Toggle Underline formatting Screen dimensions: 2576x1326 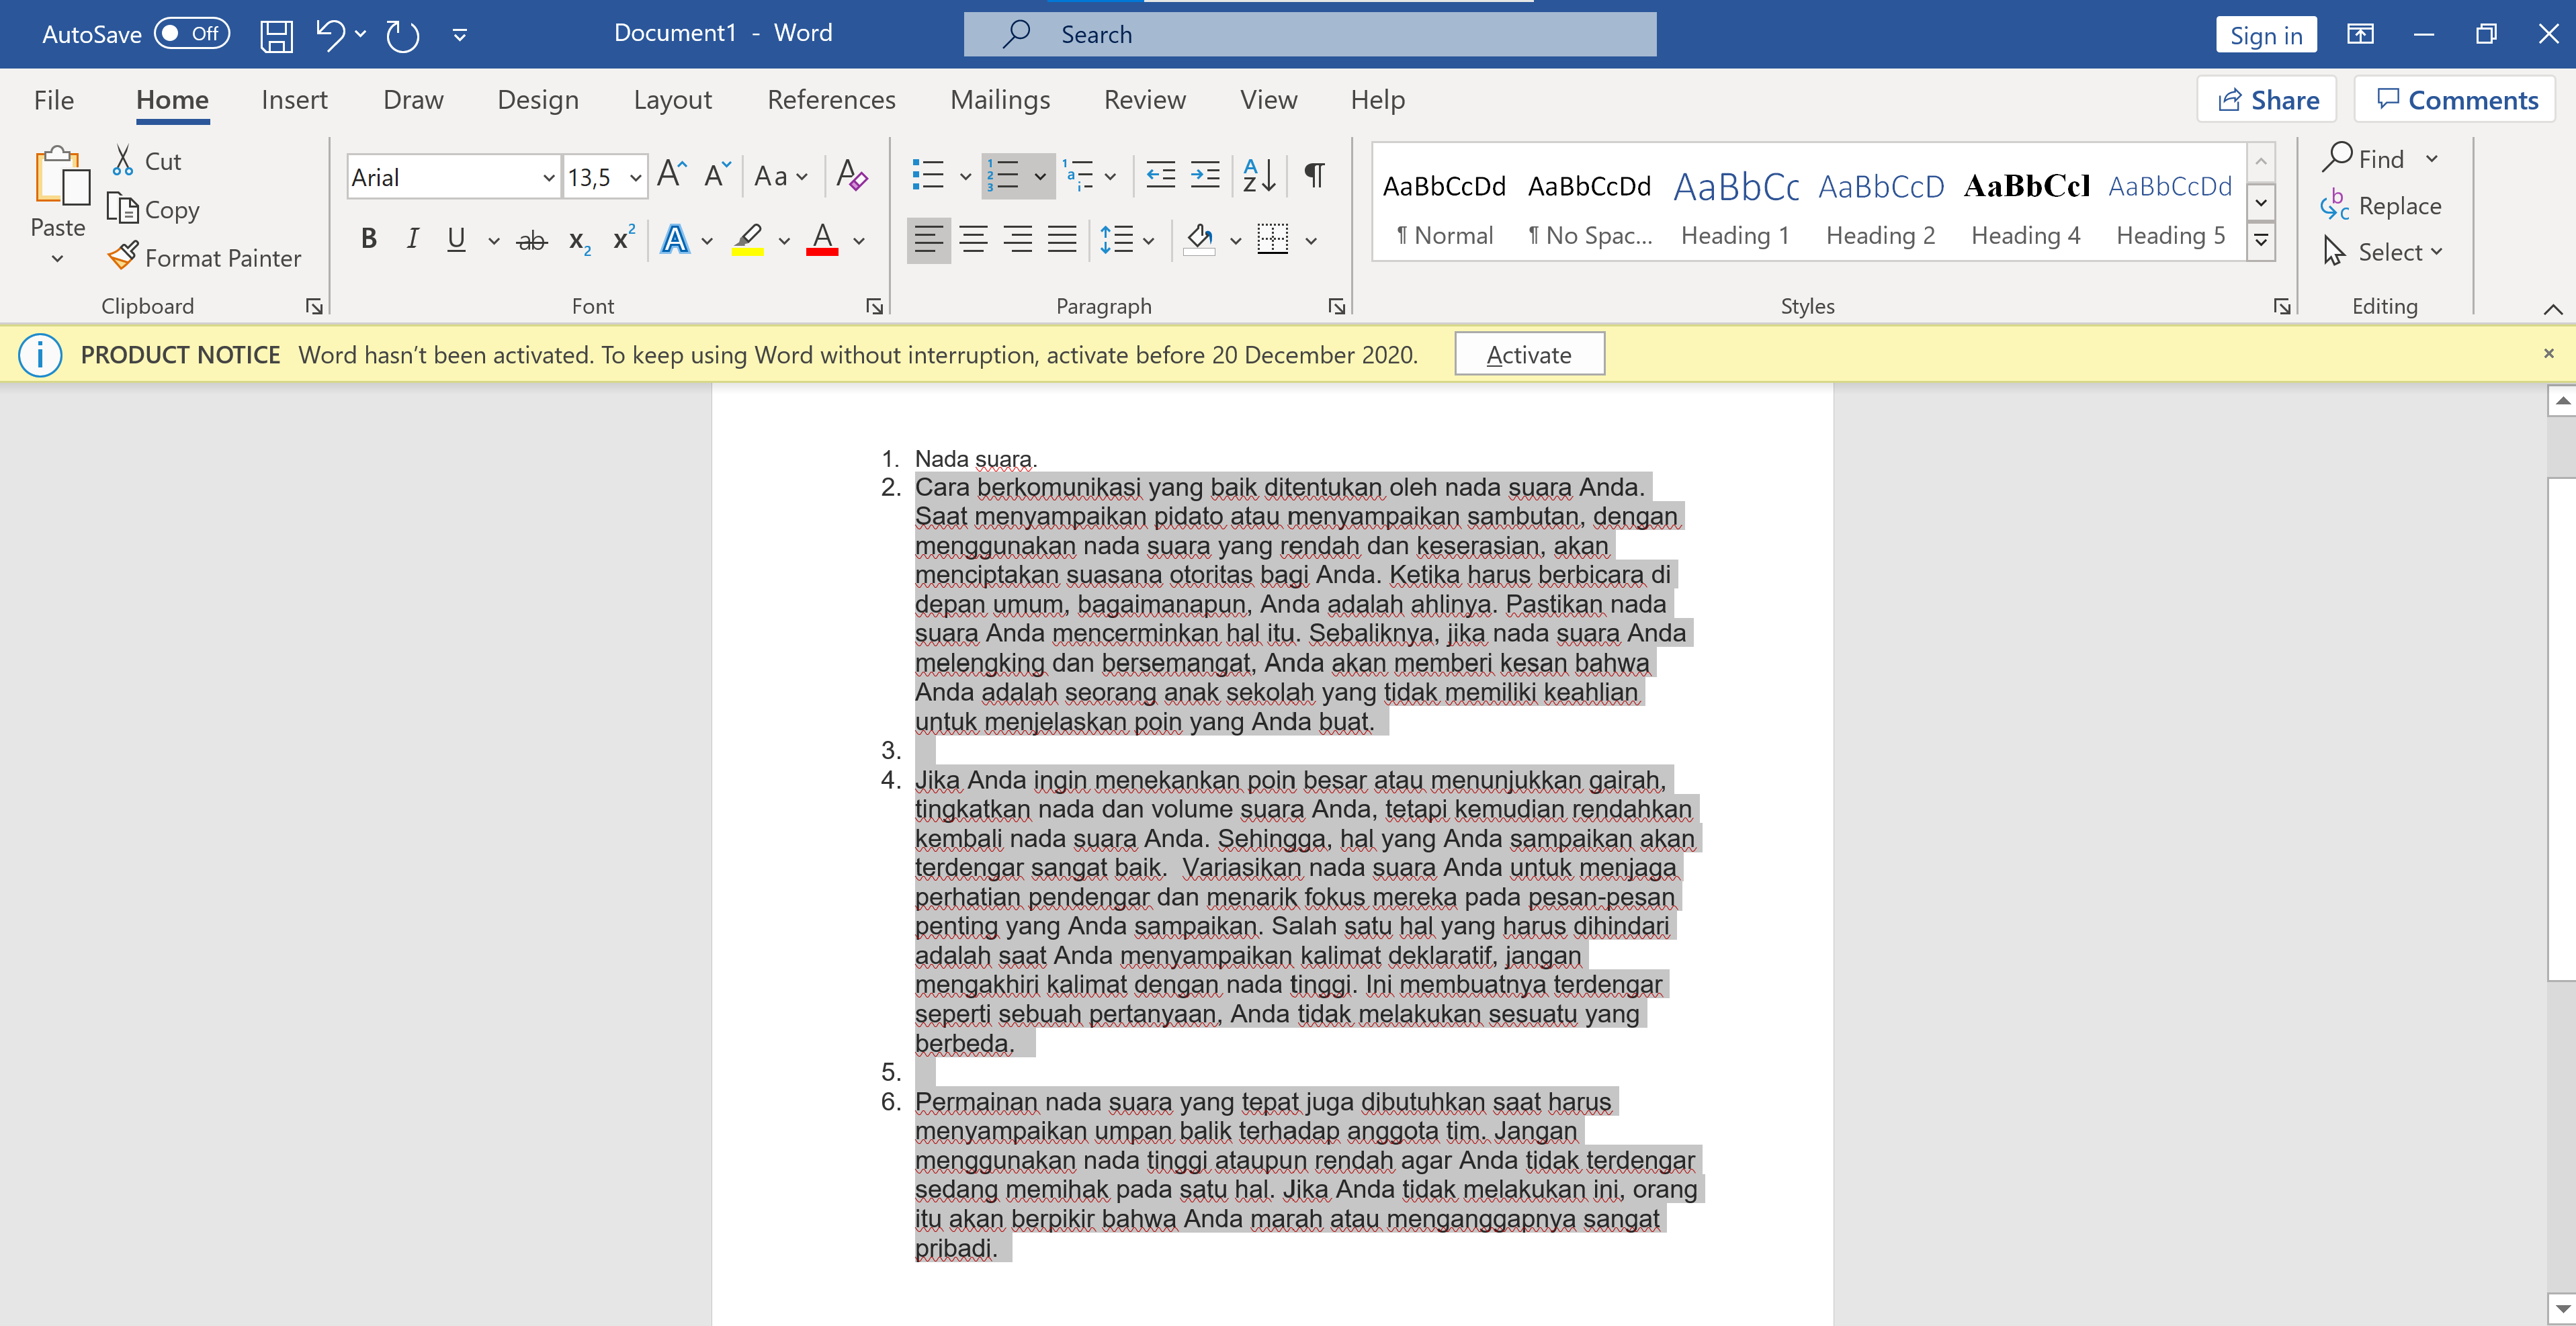tap(456, 239)
